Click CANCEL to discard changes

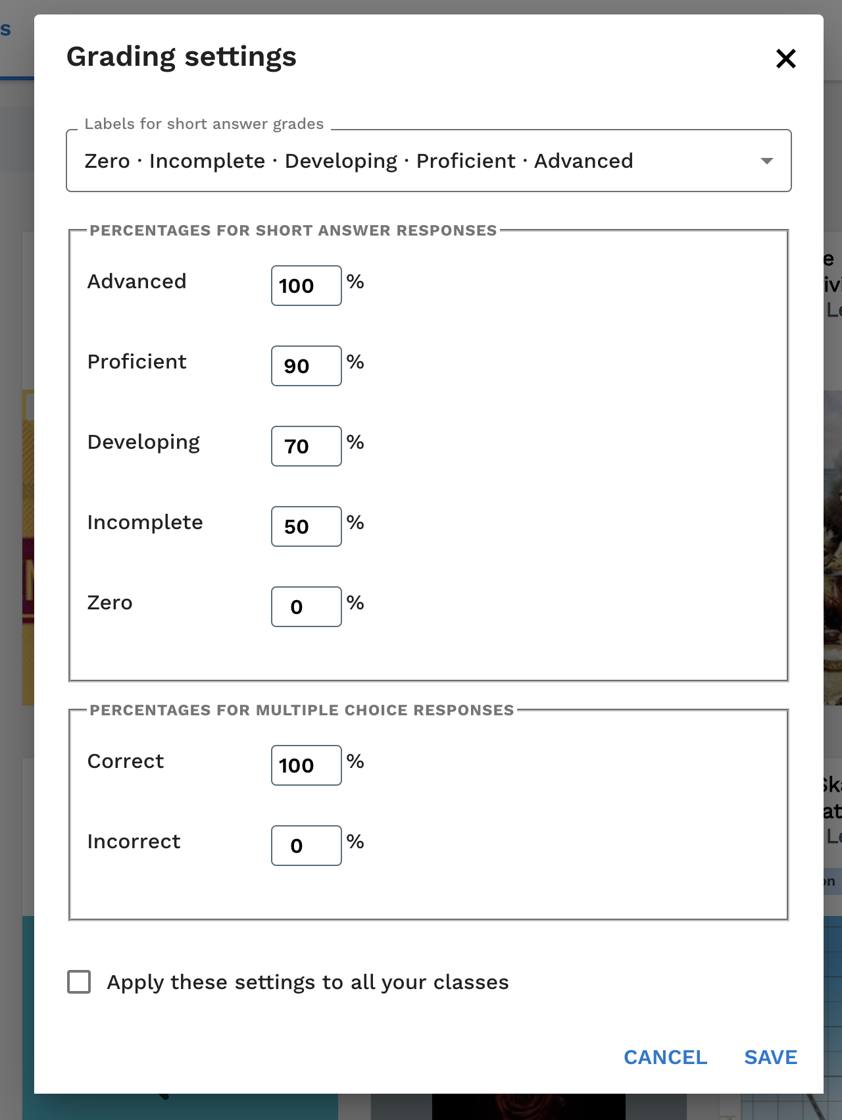[x=665, y=1057]
